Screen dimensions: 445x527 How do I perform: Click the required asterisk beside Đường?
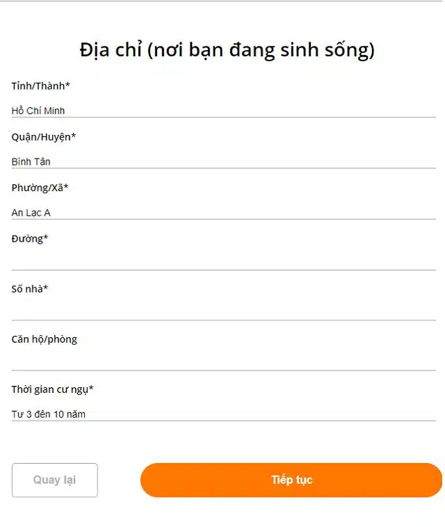pyautogui.click(x=46, y=238)
